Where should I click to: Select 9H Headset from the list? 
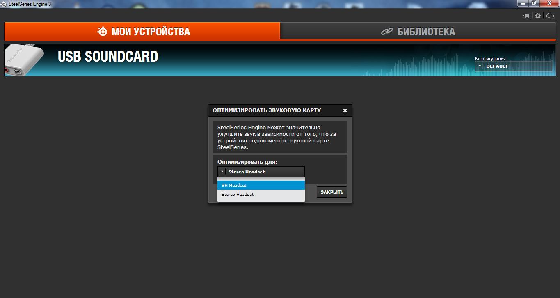click(261, 185)
